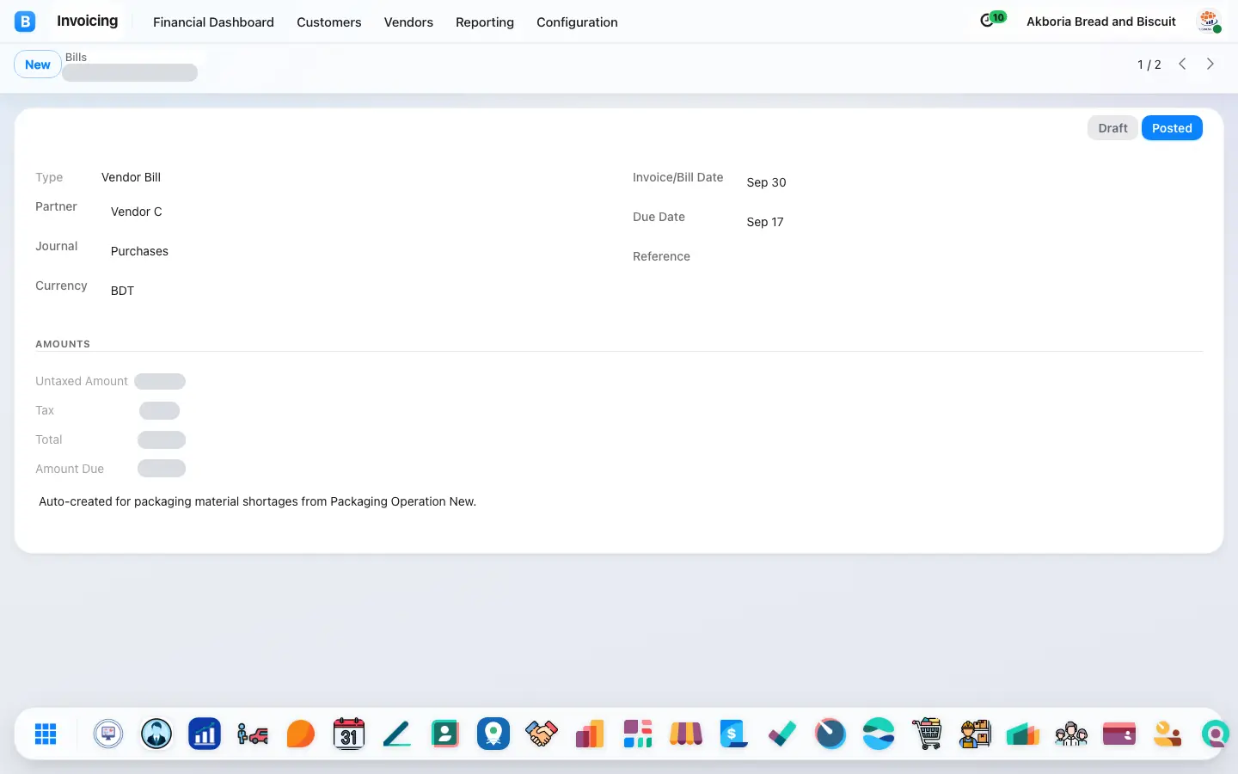This screenshot has width=1238, height=774.
Task: Select the Draft status stage
Action: pyautogui.click(x=1112, y=128)
